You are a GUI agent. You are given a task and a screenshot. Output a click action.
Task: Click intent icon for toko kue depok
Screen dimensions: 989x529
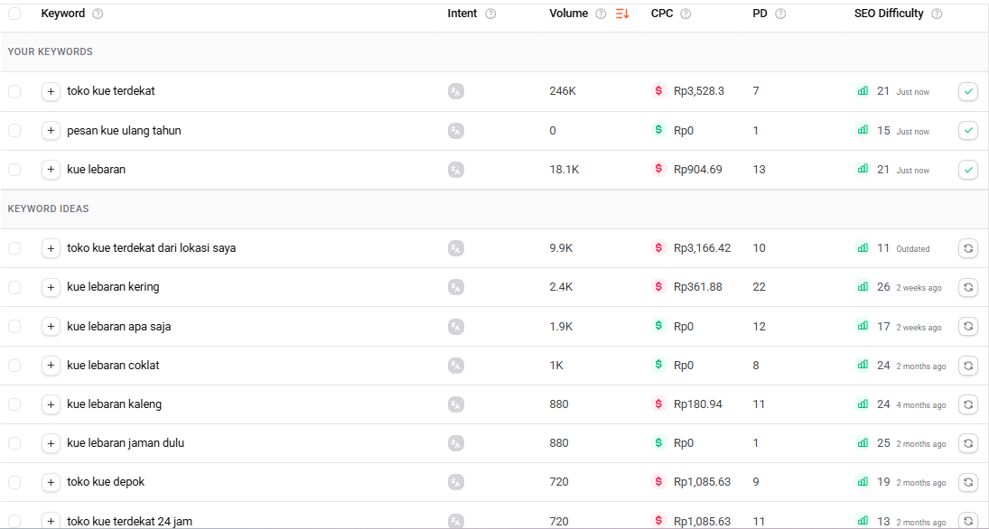(456, 482)
